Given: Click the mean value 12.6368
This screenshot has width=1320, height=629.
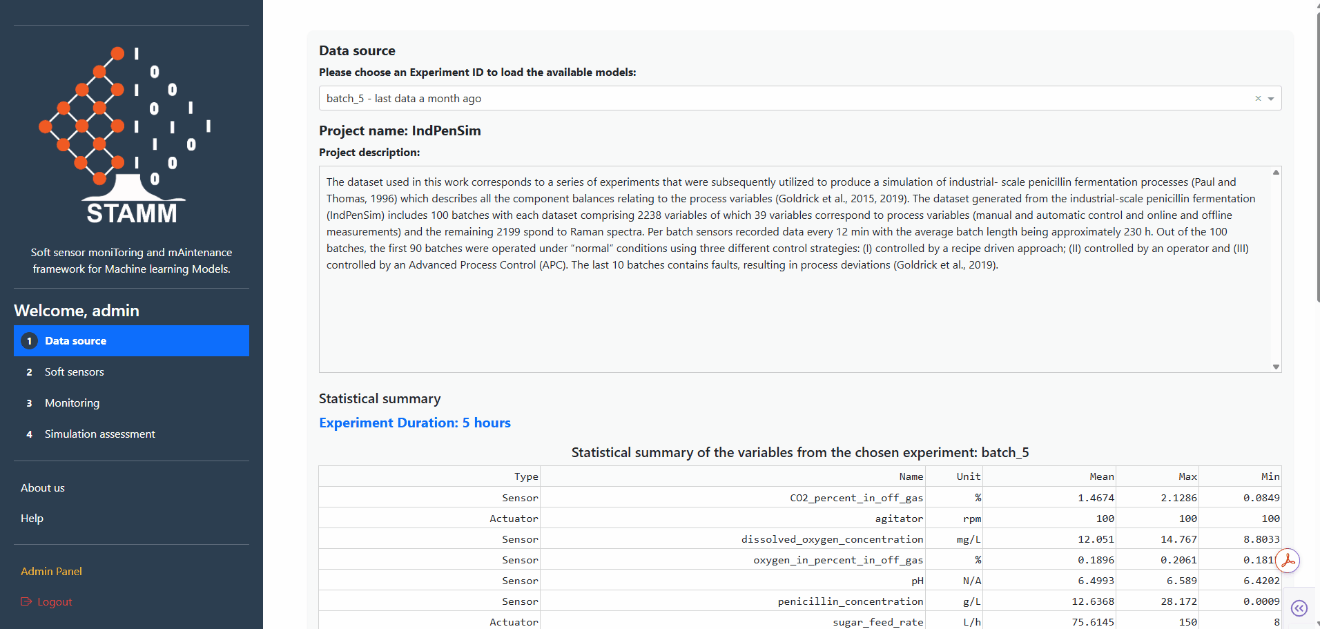Looking at the screenshot, I should (x=1093, y=601).
